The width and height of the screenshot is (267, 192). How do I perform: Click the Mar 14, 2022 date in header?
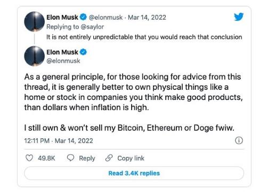pyautogui.click(x=147, y=18)
